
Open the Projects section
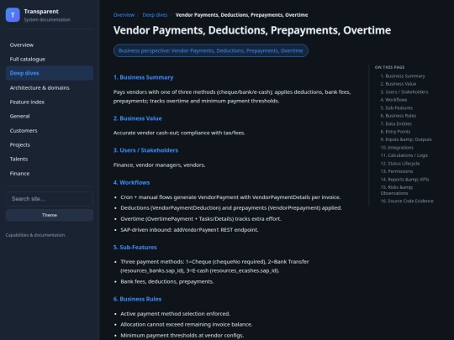click(50, 144)
